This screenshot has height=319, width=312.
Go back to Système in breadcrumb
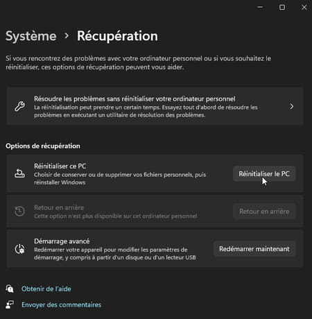[31, 36]
